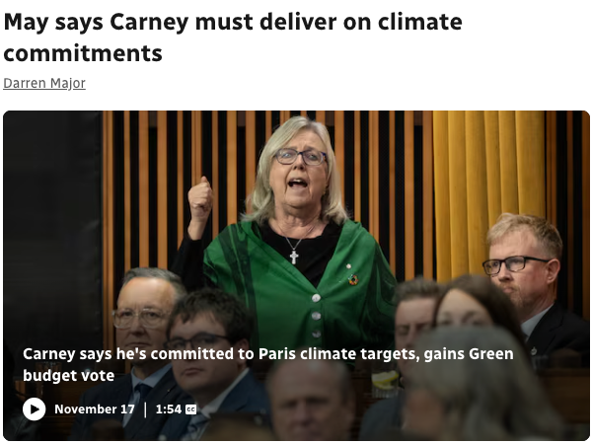Click the closed captions CC icon
The height and width of the screenshot is (444, 592).
tap(191, 409)
